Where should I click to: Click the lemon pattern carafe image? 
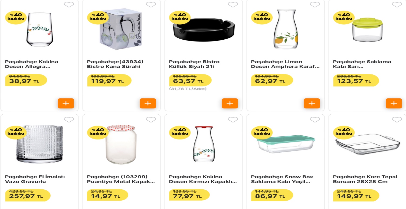tap(286, 30)
